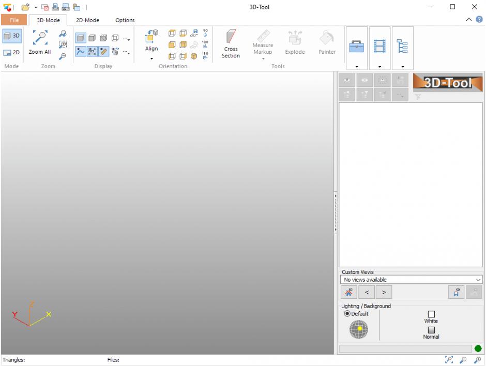Select the middle orientation cube in second row
486x366 pixels.
183,44
